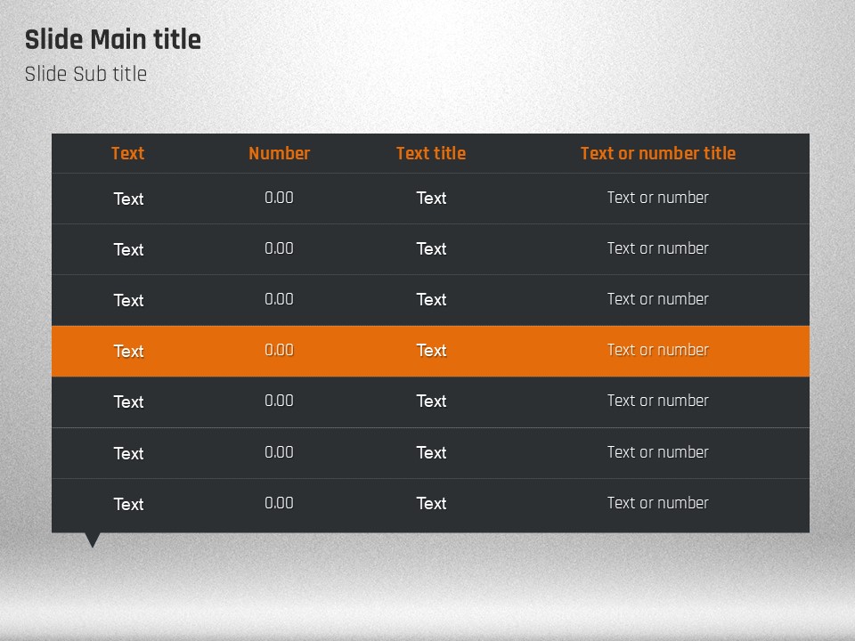855x641 pixels.
Task: Click "Text or number" directly below the orange row
Action: (x=658, y=401)
